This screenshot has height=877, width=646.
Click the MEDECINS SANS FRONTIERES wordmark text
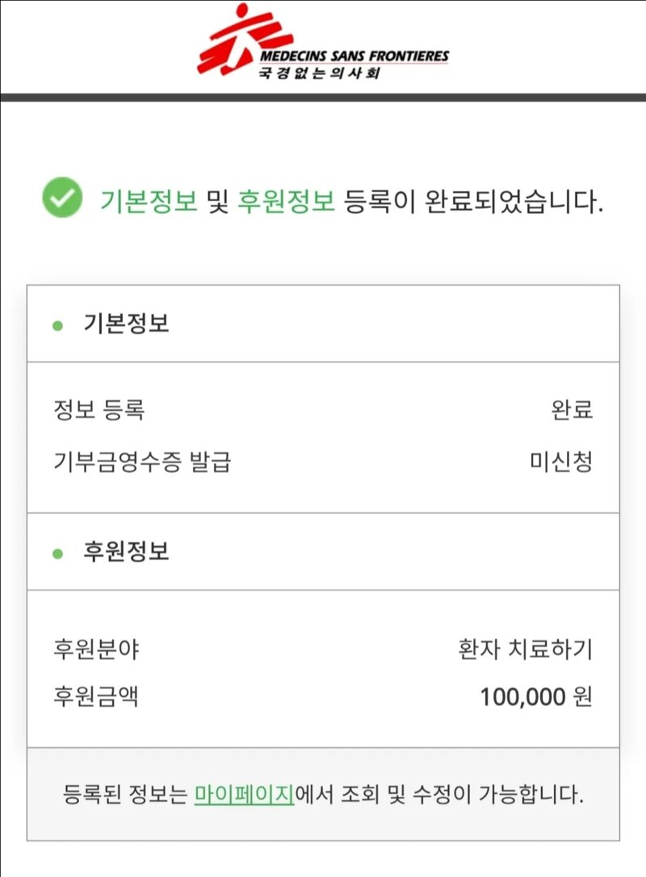point(354,56)
